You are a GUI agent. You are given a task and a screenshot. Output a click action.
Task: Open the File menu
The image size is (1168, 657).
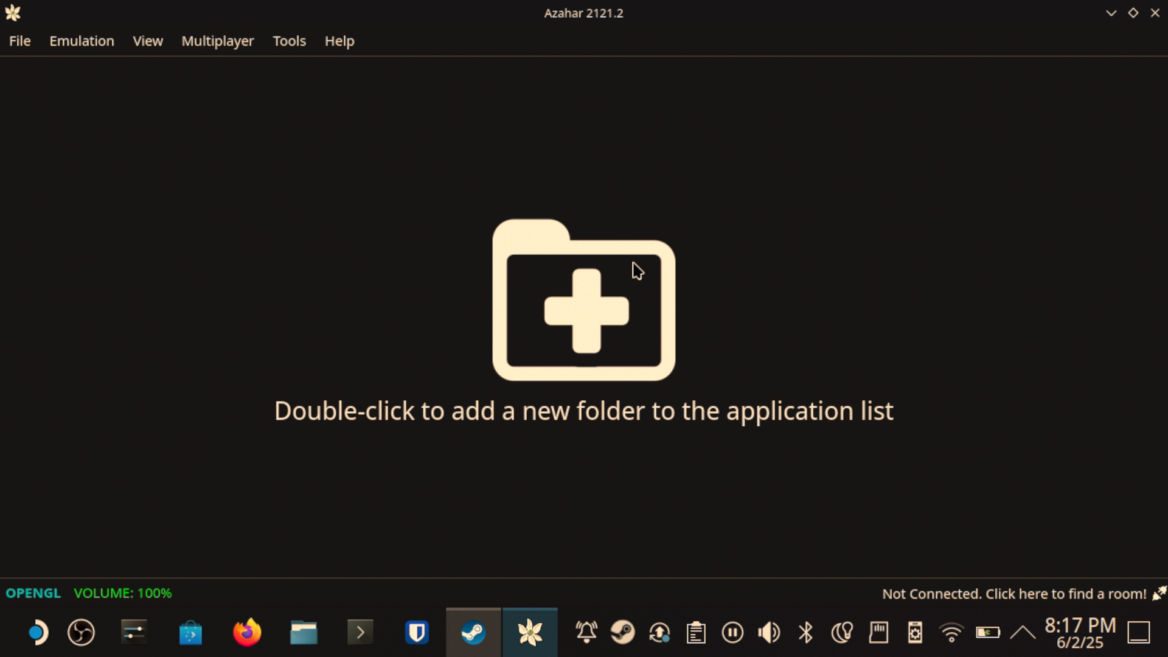pyautogui.click(x=19, y=41)
